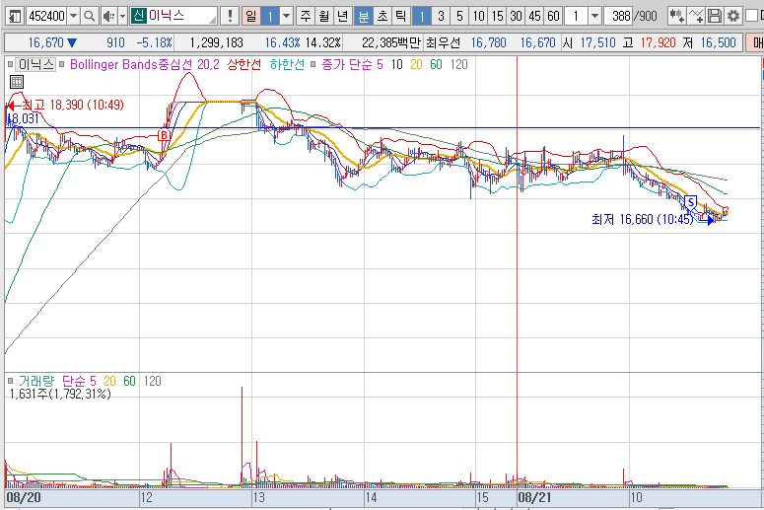Toggle the speaker sound icon
764x510 pixels.
coord(109,16)
